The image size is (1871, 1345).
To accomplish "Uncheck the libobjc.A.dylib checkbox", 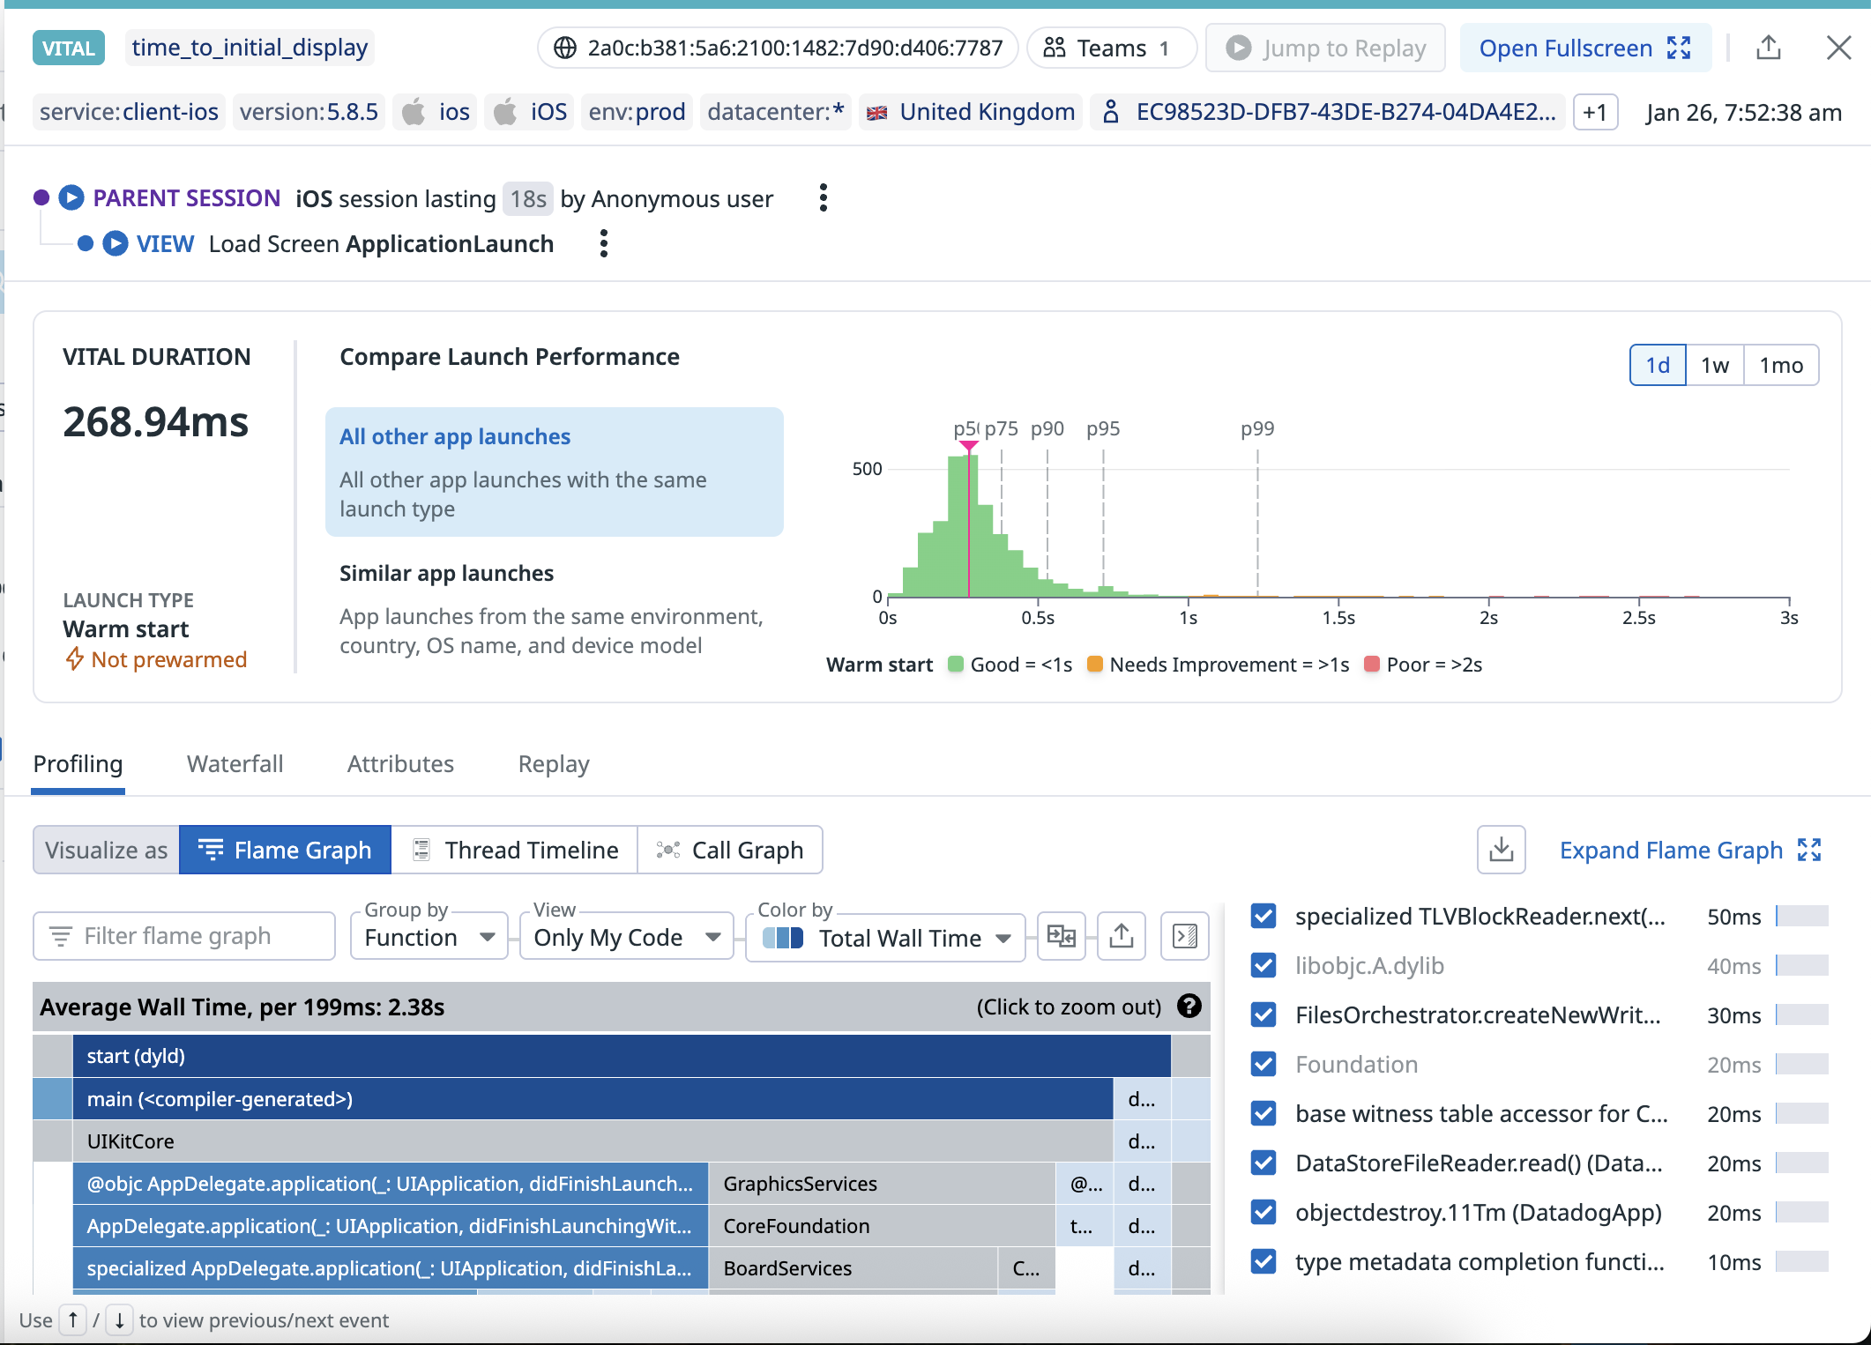I will pyautogui.click(x=1263, y=966).
